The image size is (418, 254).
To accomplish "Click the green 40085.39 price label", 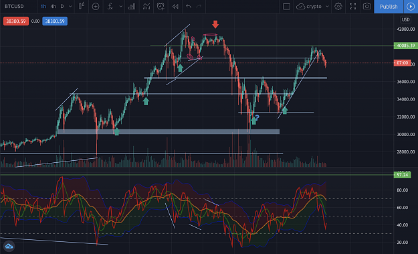I will pyautogui.click(x=406, y=46).
